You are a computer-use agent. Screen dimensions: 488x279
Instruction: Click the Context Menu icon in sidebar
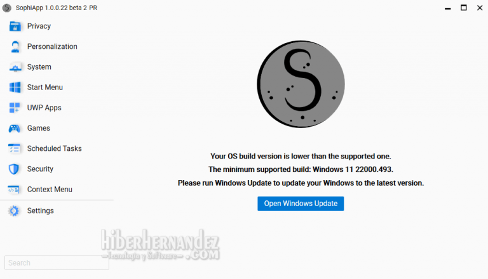[x=15, y=190]
